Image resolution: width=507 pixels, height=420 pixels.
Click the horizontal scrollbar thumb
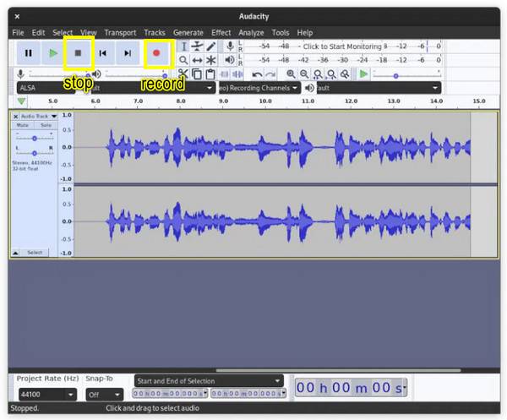(338, 370)
